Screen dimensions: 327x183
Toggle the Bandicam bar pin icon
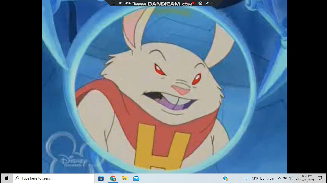[x=120, y=3]
